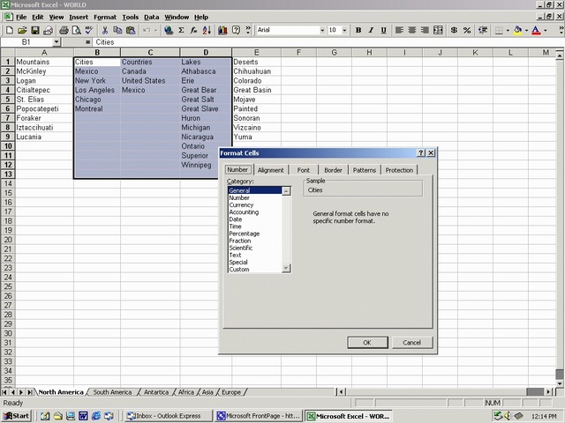Switch to the Protection tab
565x423 pixels.
coord(399,170)
